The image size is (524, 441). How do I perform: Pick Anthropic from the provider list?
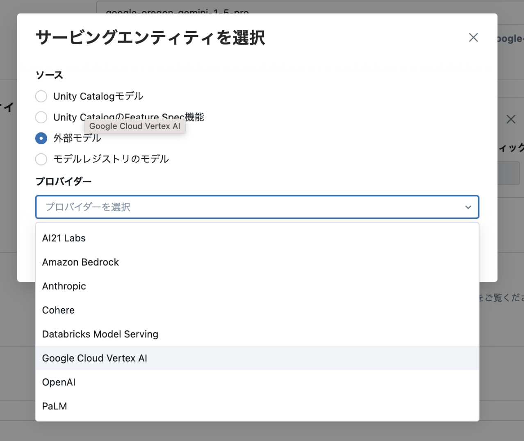(257, 286)
